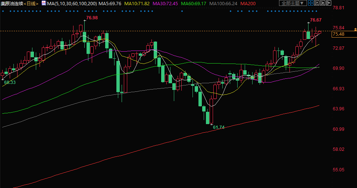The height and width of the screenshot is (188, 357).
Task: Toggle the crosshair cursor icon
Action: [x=310, y=3]
